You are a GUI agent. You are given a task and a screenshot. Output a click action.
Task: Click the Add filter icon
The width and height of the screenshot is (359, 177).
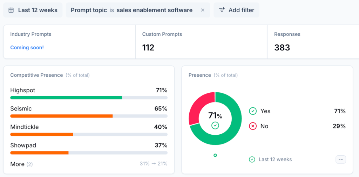(222, 10)
